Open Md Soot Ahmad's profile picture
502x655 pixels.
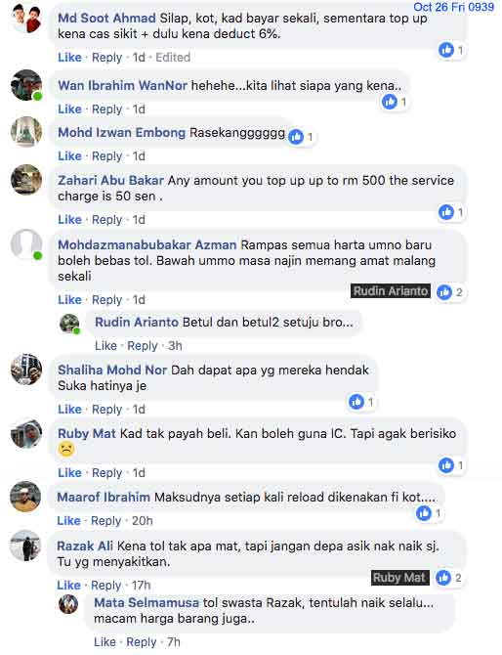[x=26, y=19]
